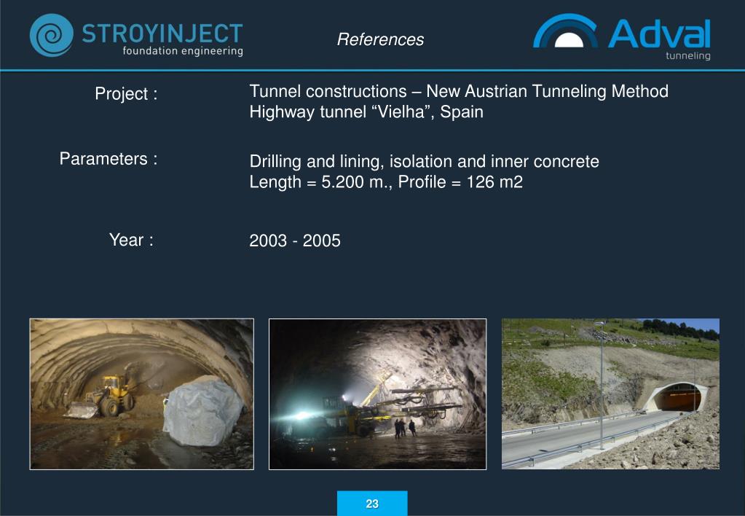
Task: Click the 'tunneling' tagline under Adval
Action: click(x=688, y=56)
